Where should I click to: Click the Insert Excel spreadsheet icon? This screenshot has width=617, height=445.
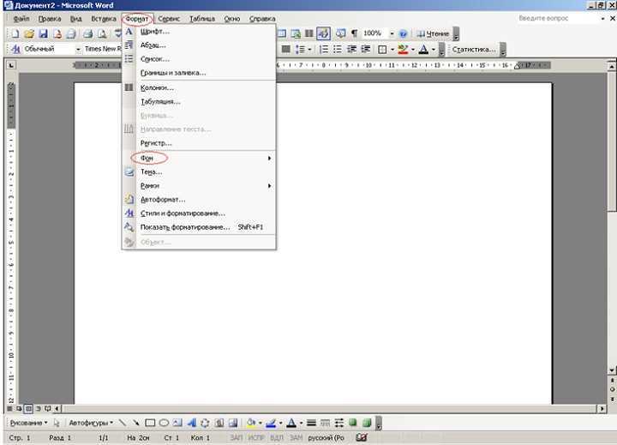(x=296, y=33)
